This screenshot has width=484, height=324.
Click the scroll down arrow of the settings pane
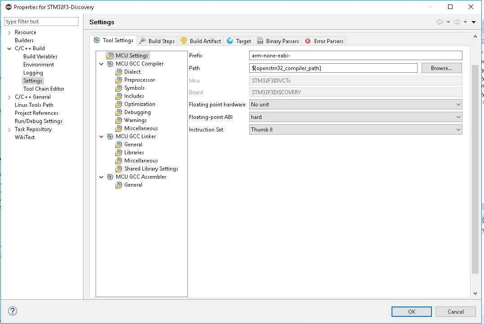[475, 293]
